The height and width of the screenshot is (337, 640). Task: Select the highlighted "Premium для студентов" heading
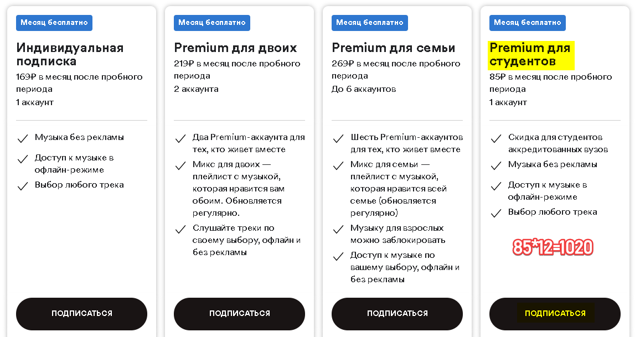click(530, 55)
